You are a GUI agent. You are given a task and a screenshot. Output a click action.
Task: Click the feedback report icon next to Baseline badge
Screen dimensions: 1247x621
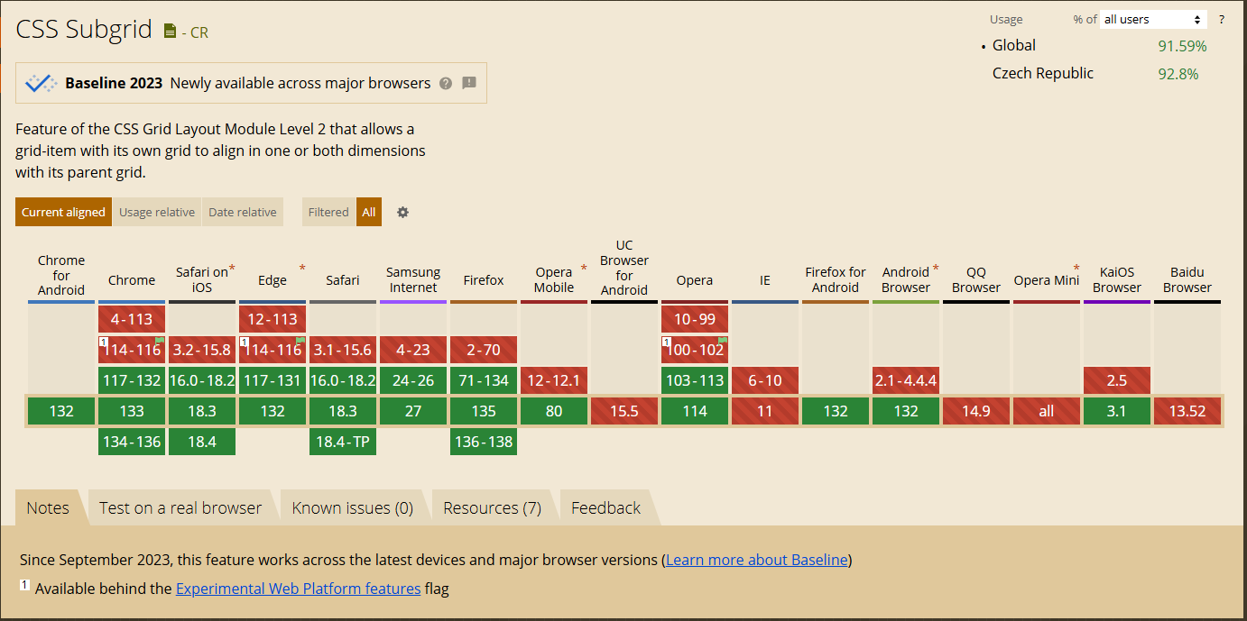468,83
